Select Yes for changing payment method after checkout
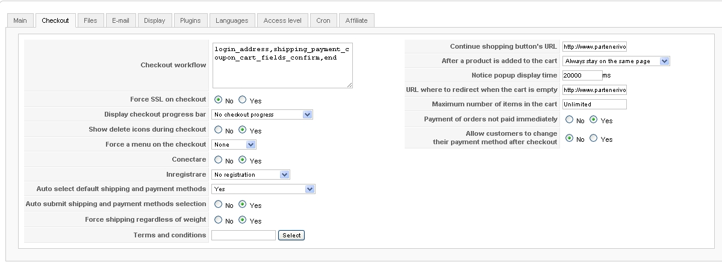The width and height of the screenshot is (722, 262). (594, 139)
